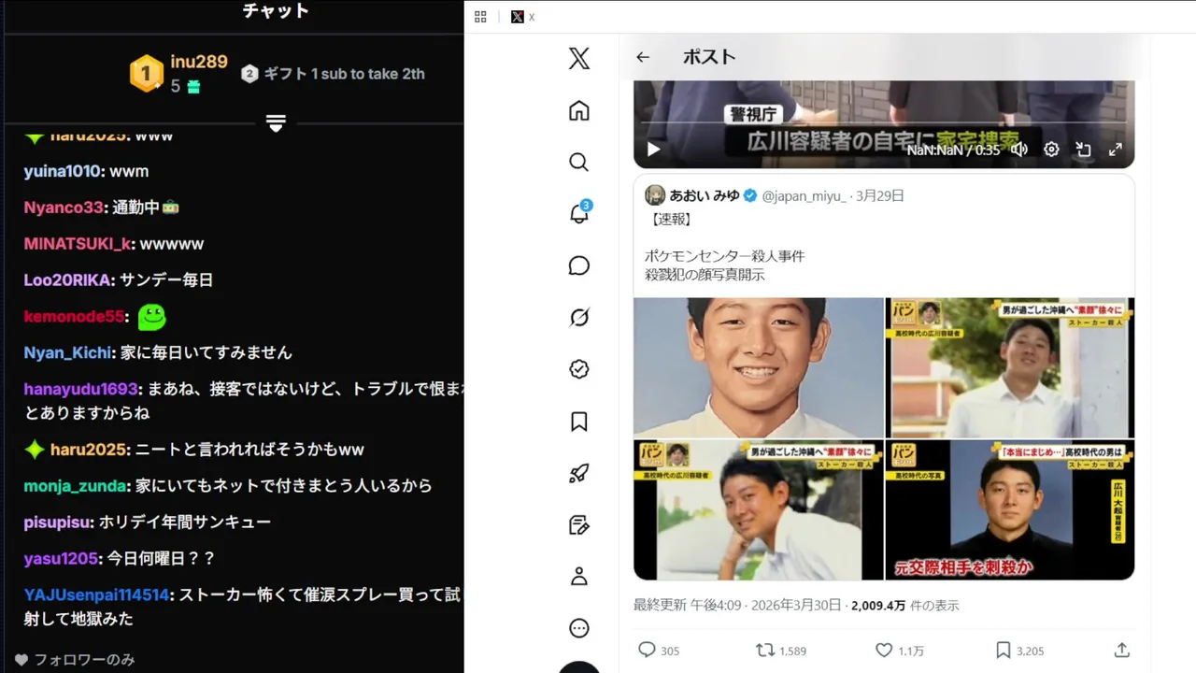Go back with the arrow beside ポスト
The image size is (1196, 673).
643,57
